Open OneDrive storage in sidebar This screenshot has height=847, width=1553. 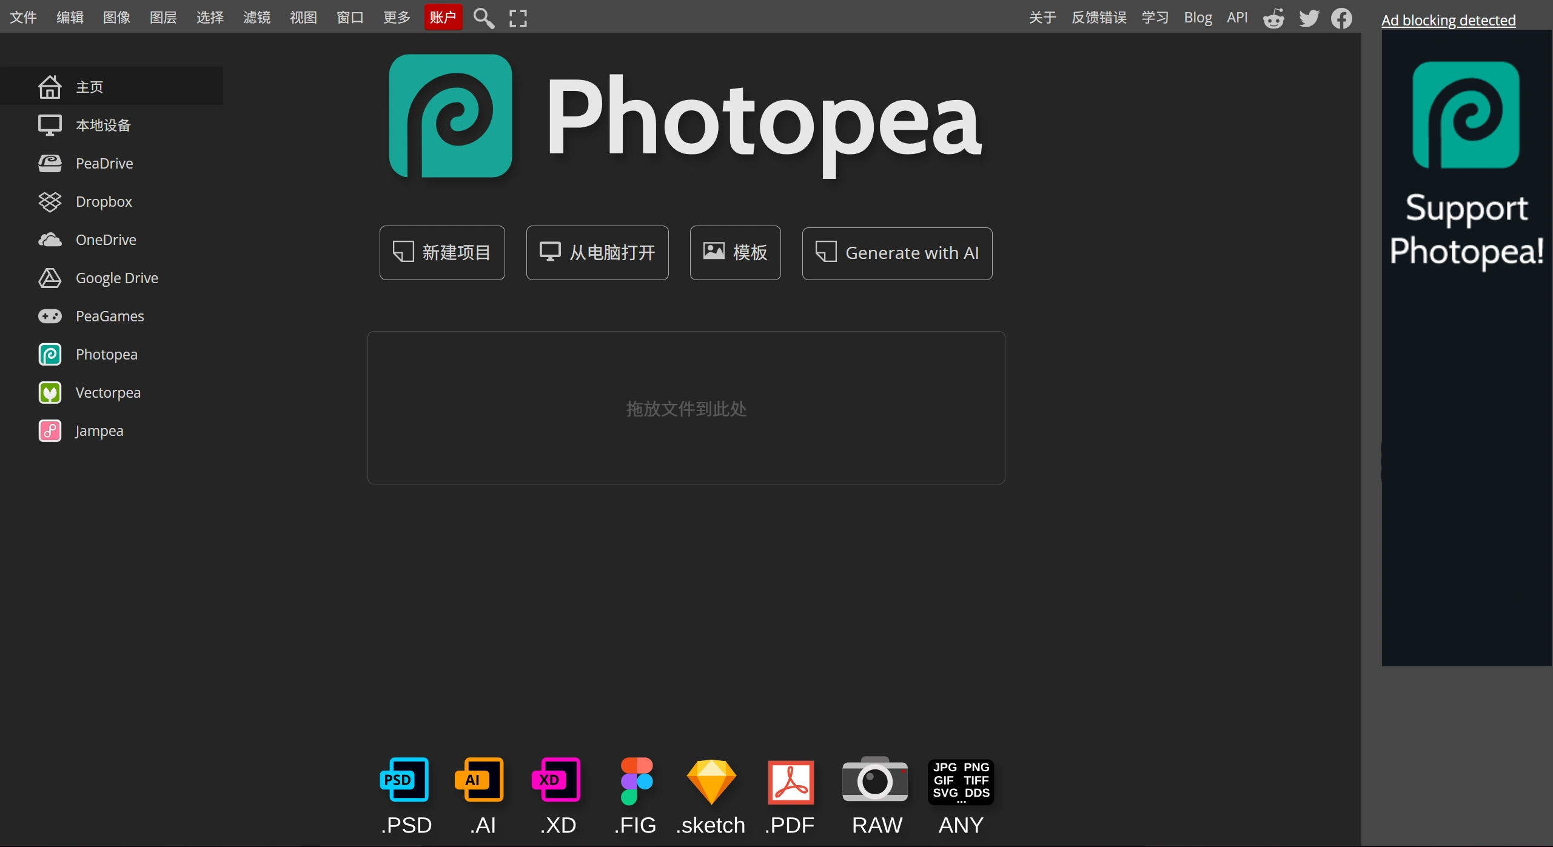coord(112,239)
